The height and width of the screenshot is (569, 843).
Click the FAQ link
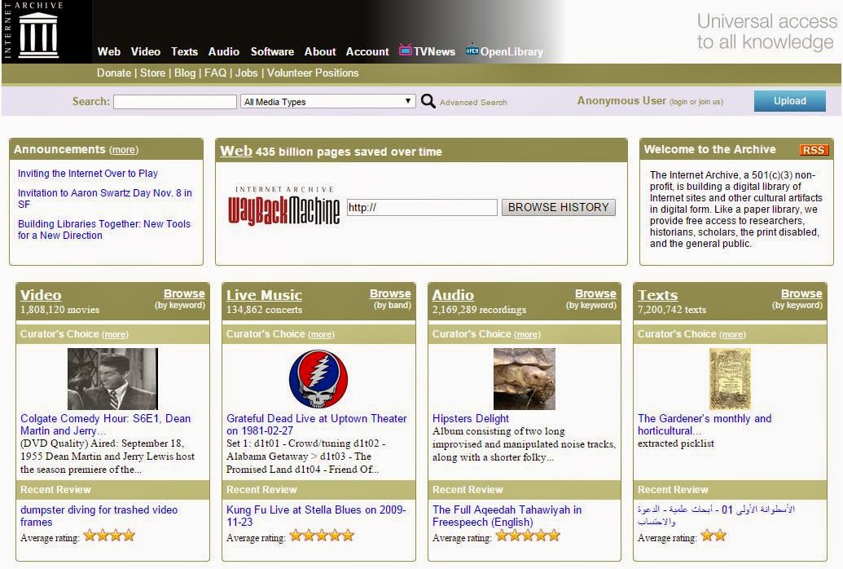coord(215,73)
